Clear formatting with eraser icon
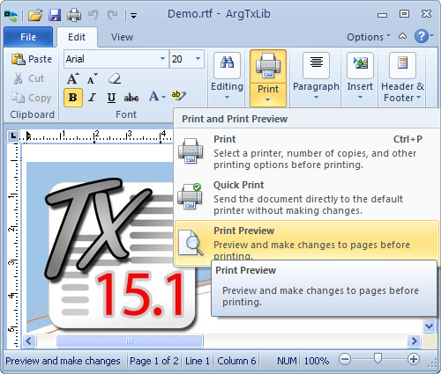This screenshot has width=441, height=374. point(115,78)
